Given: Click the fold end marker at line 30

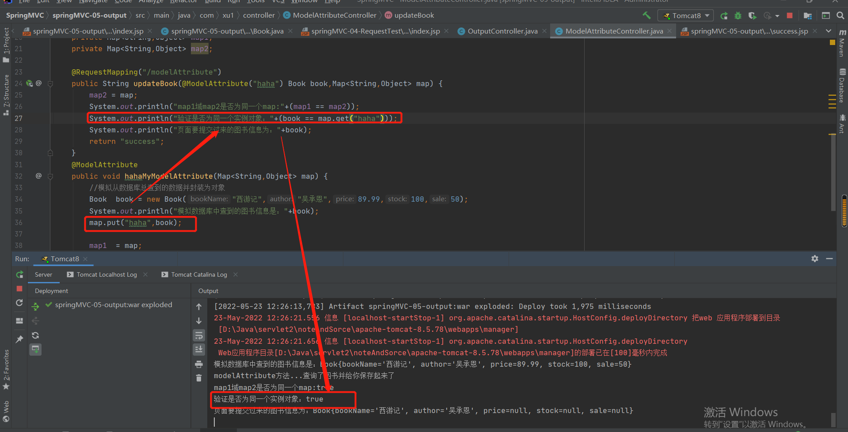Looking at the screenshot, I should click(50, 153).
